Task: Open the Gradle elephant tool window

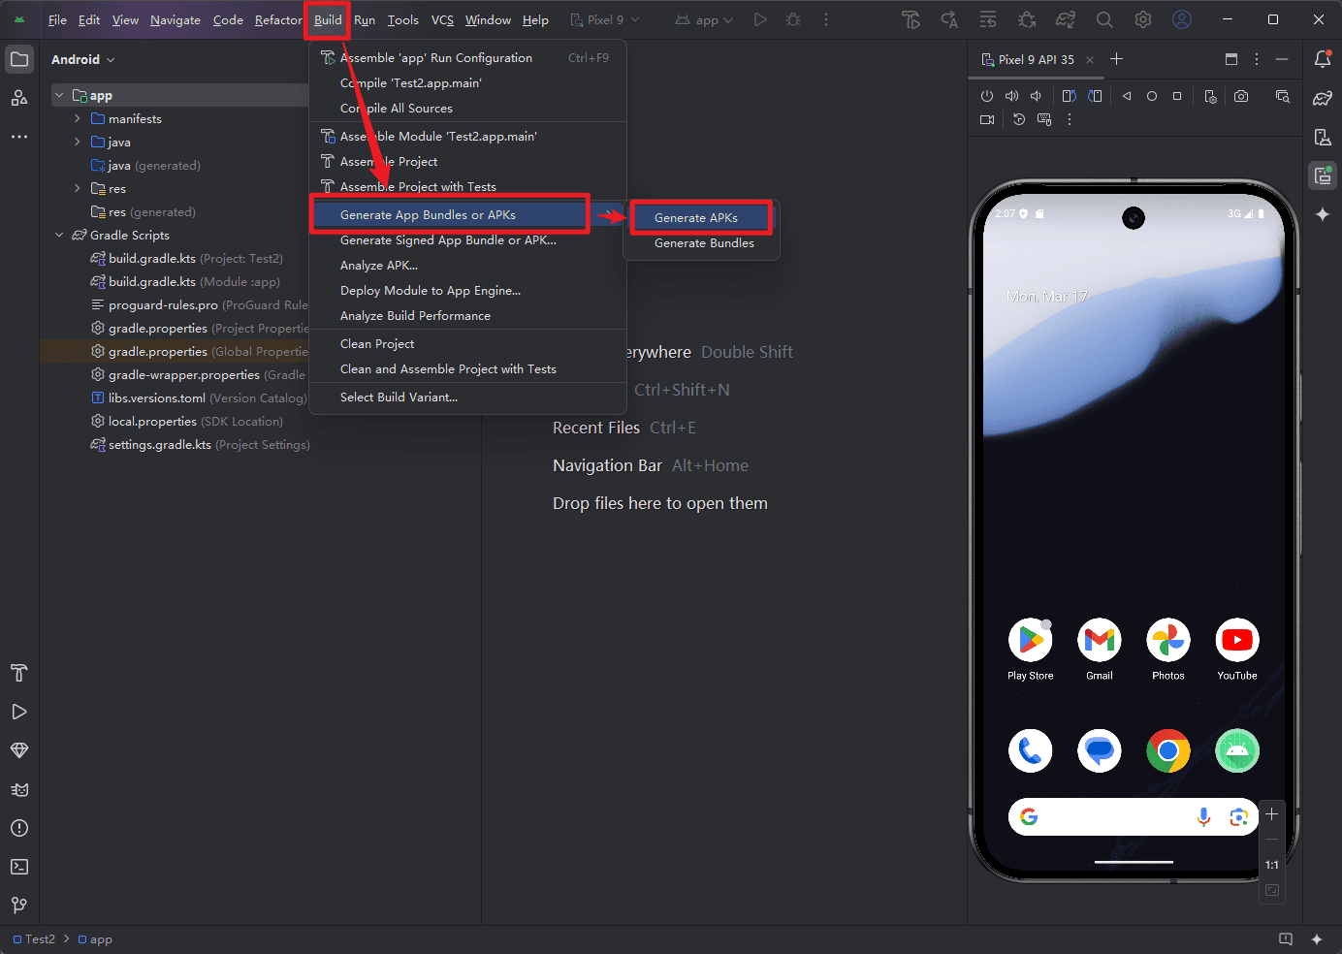Action: (1323, 98)
